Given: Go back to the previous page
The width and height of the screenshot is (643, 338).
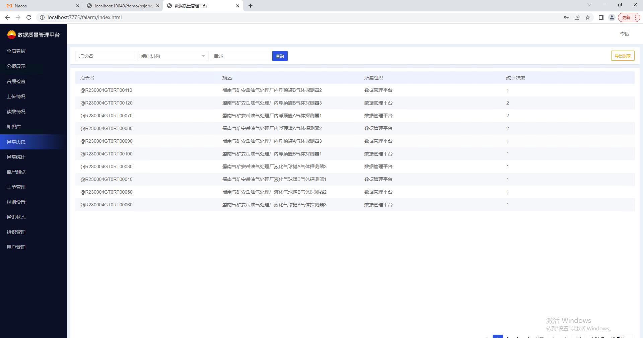Looking at the screenshot, I should [x=7, y=17].
